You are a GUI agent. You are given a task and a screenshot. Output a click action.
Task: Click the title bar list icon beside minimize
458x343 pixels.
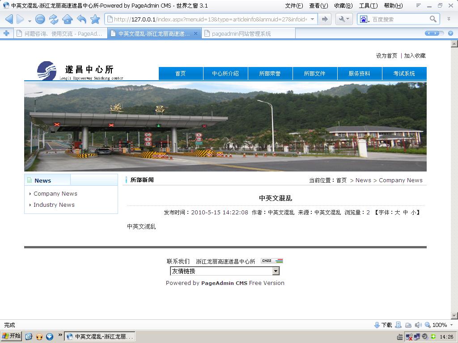418,5
